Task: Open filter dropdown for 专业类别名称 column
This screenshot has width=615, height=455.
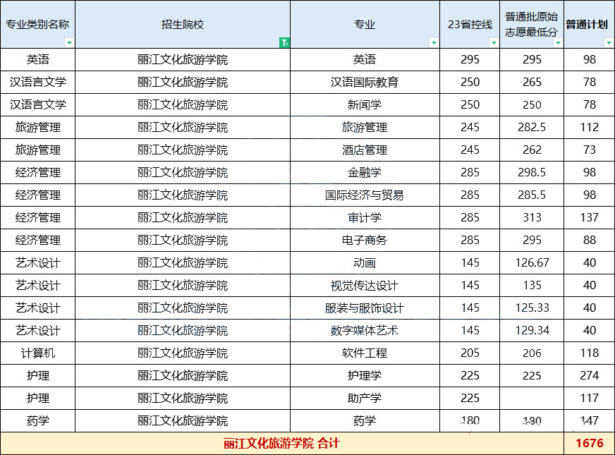Action: 69,42
